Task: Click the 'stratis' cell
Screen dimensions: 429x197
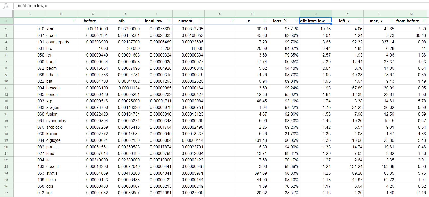Action: coord(61,173)
